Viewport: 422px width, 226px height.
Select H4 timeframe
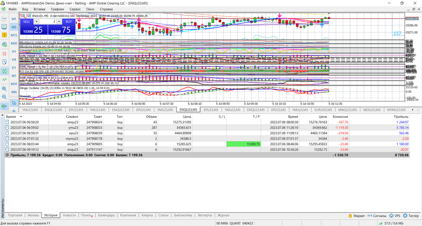tap(14, 60)
